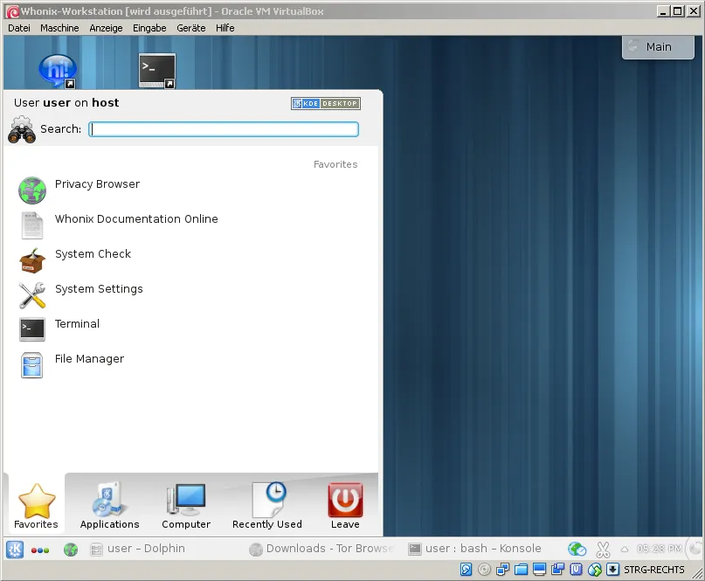This screenshot has height=581, width=705.
Task: Click the network globe tray icon
Action: 577,549
